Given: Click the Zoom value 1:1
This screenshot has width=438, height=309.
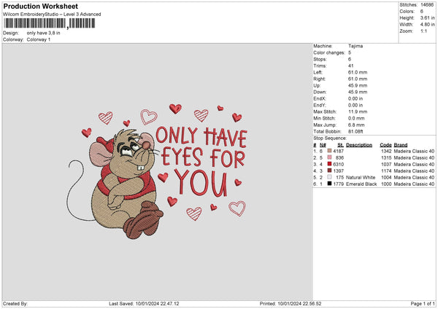Looking at the screenshot, I should [x=423, y=31].
